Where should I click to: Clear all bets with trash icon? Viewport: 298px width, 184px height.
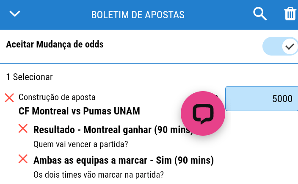point(290,14)
